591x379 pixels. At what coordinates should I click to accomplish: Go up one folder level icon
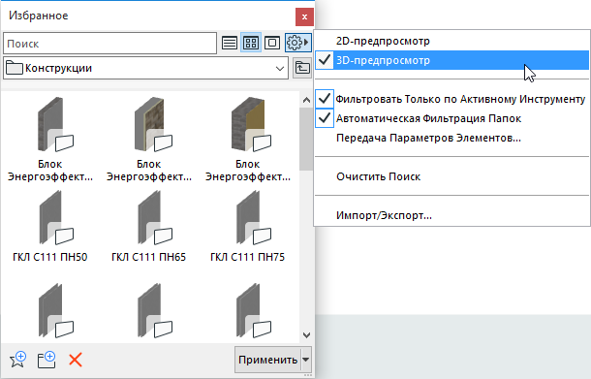coord(302,68)
